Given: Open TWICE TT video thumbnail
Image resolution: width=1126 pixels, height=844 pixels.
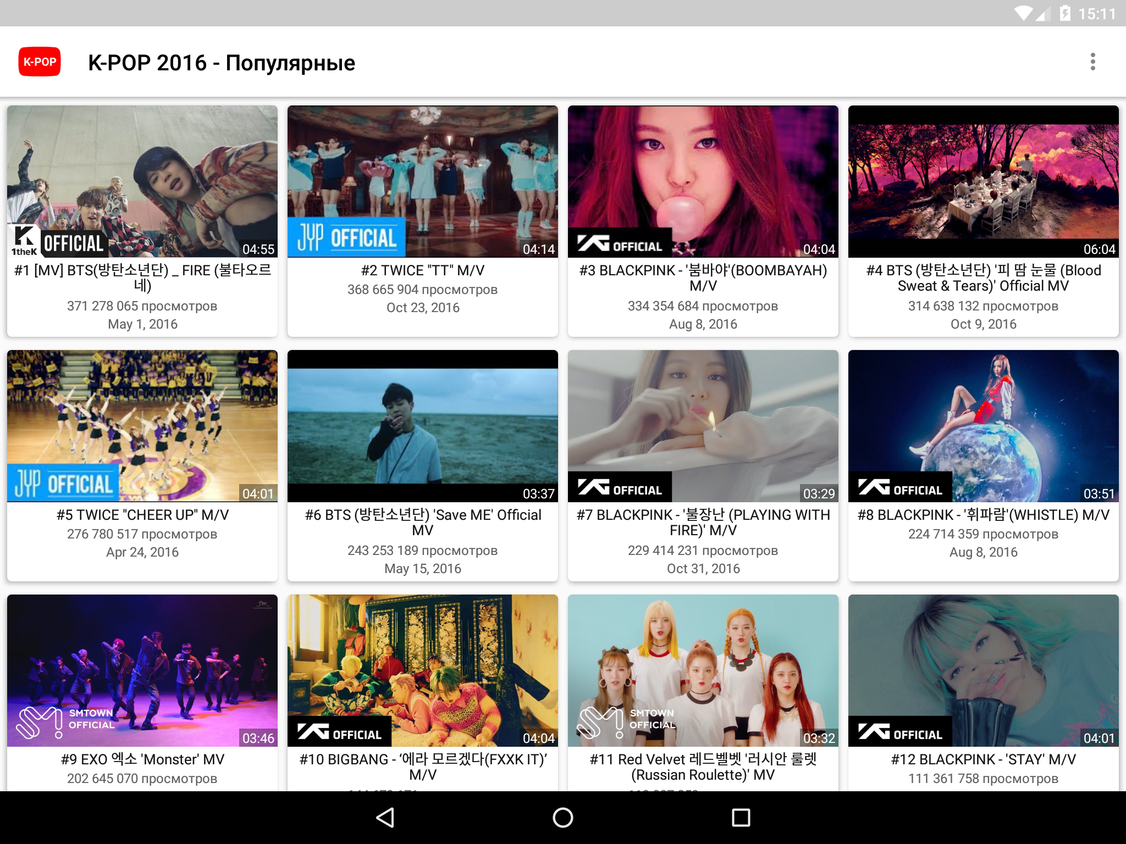Looking at the screenshot, I should 423,182.
